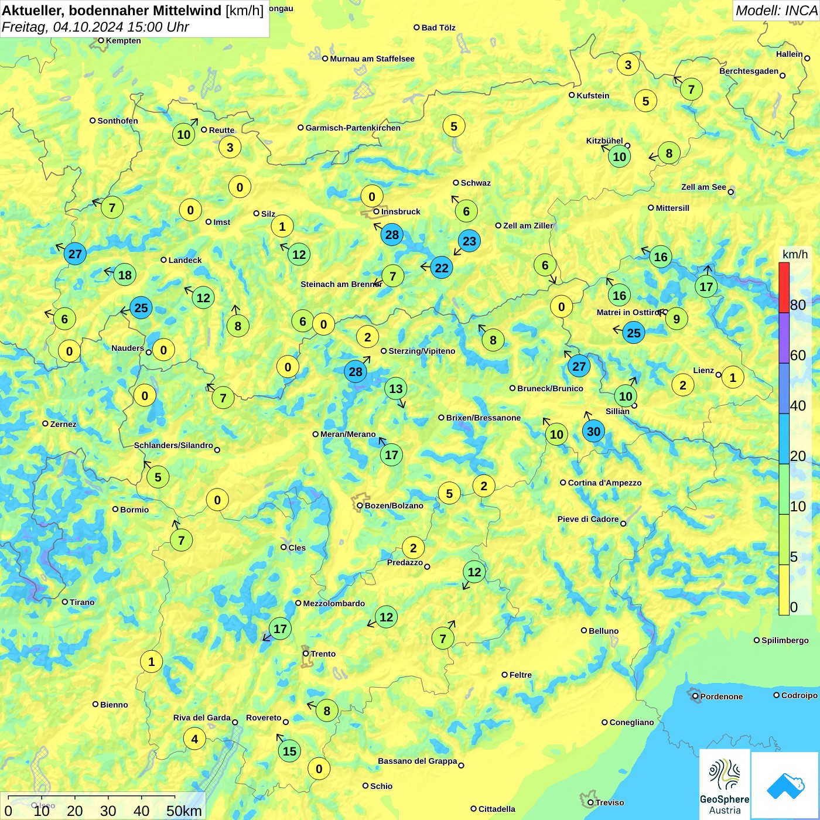Select the light blue 20–40 legend segment

pyautogui.click(x=784, y=439)
